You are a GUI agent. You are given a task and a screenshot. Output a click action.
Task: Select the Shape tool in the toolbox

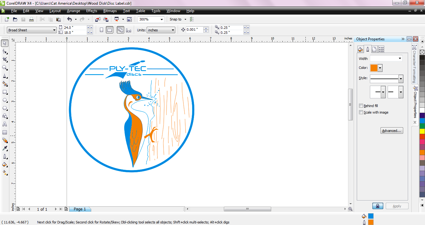[5, 51]
